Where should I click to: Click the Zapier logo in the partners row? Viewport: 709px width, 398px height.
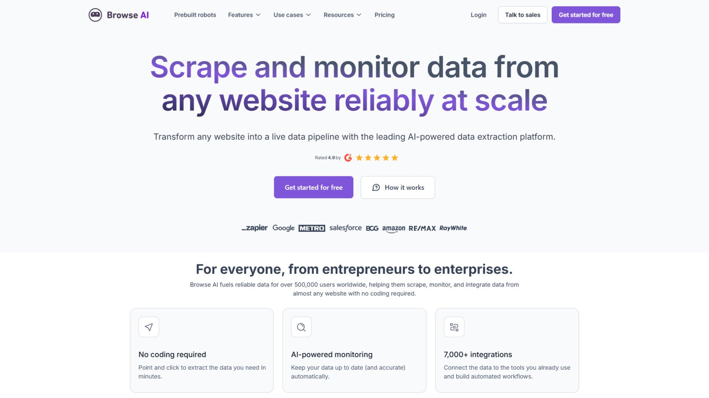pos(255,228)
